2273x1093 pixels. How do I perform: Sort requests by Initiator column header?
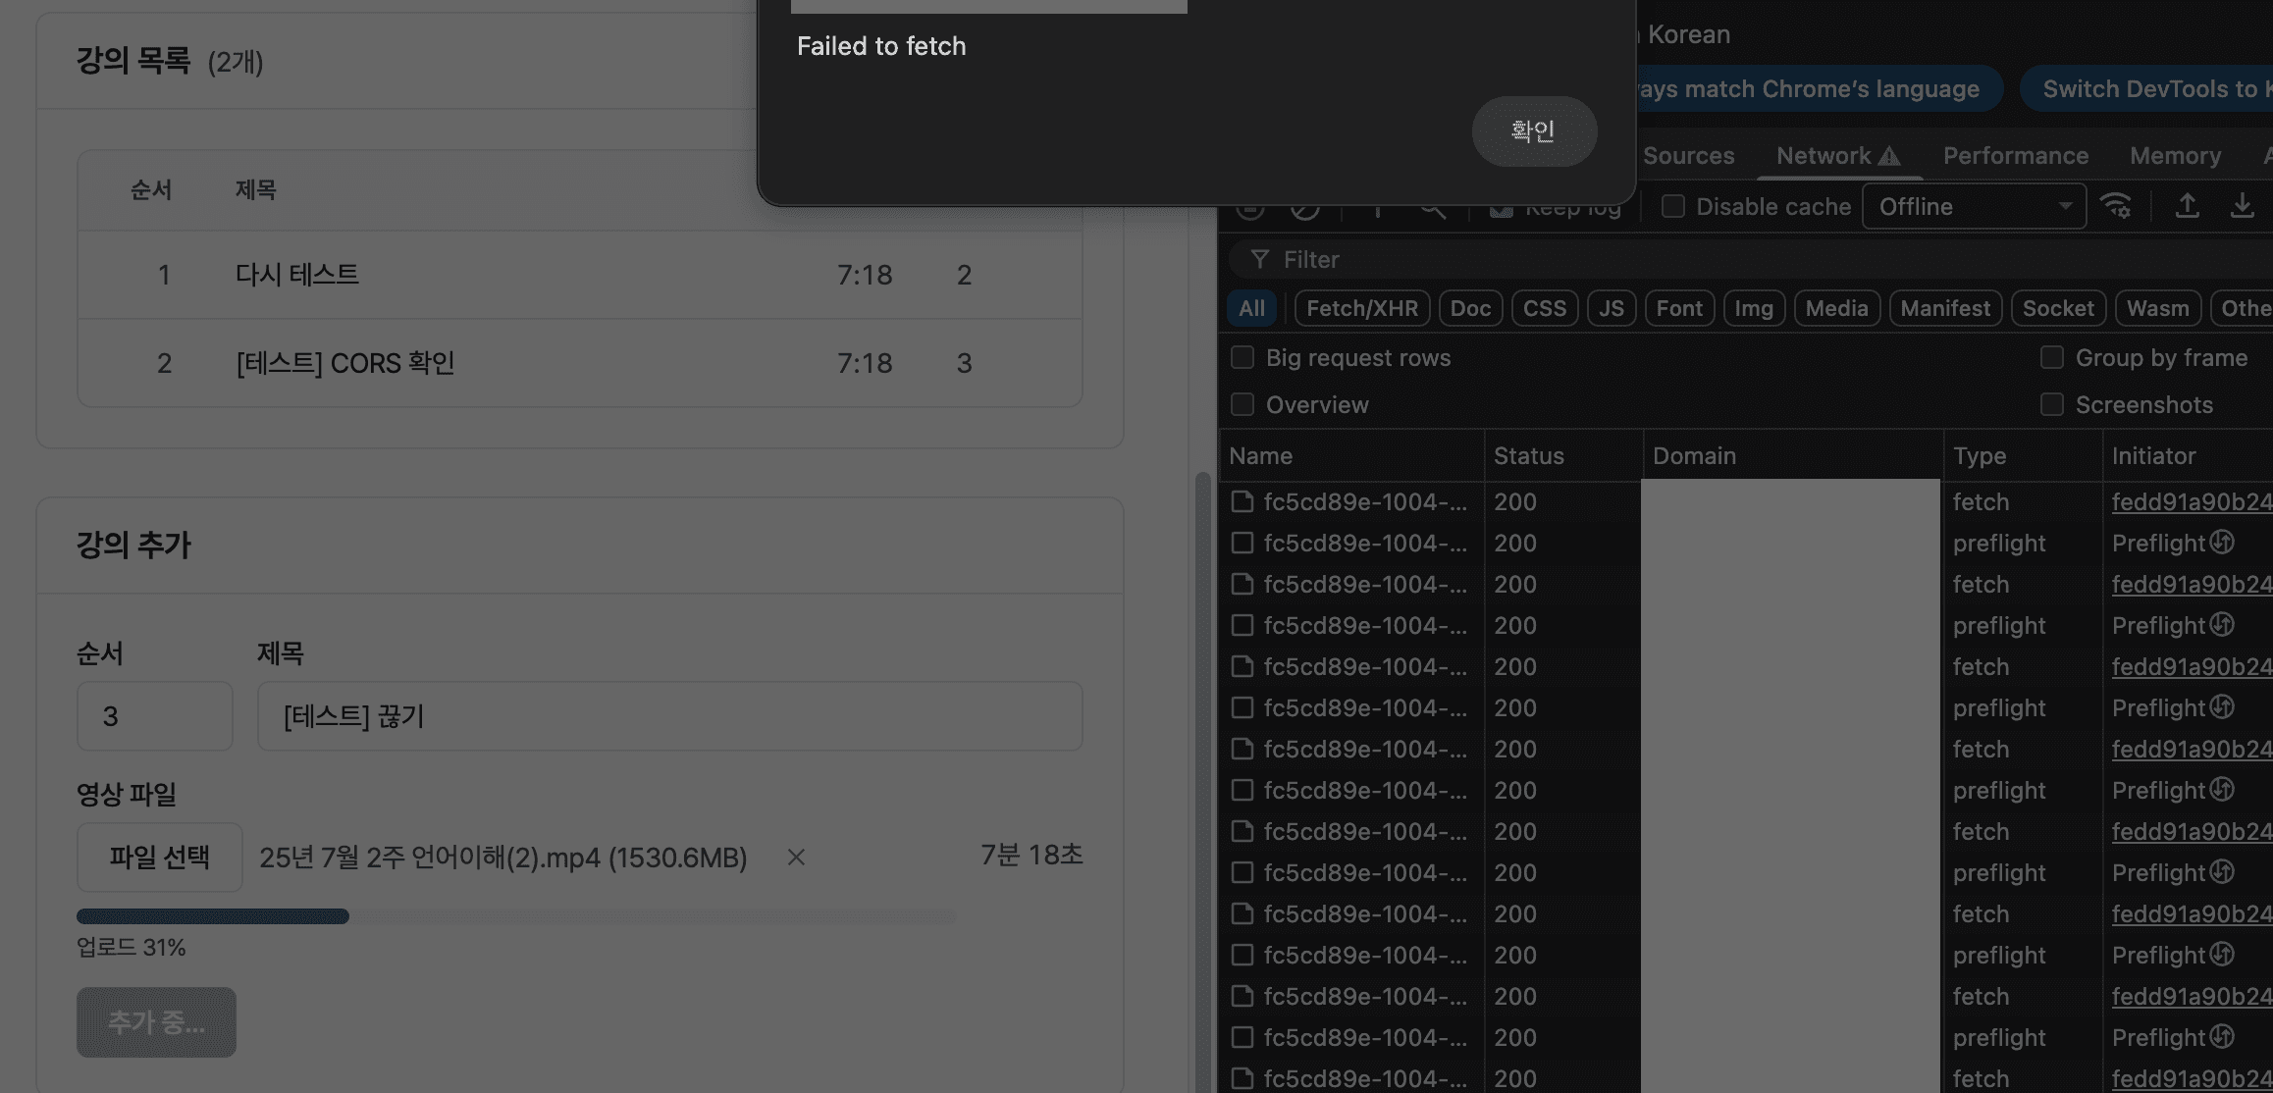point(2188,455)
